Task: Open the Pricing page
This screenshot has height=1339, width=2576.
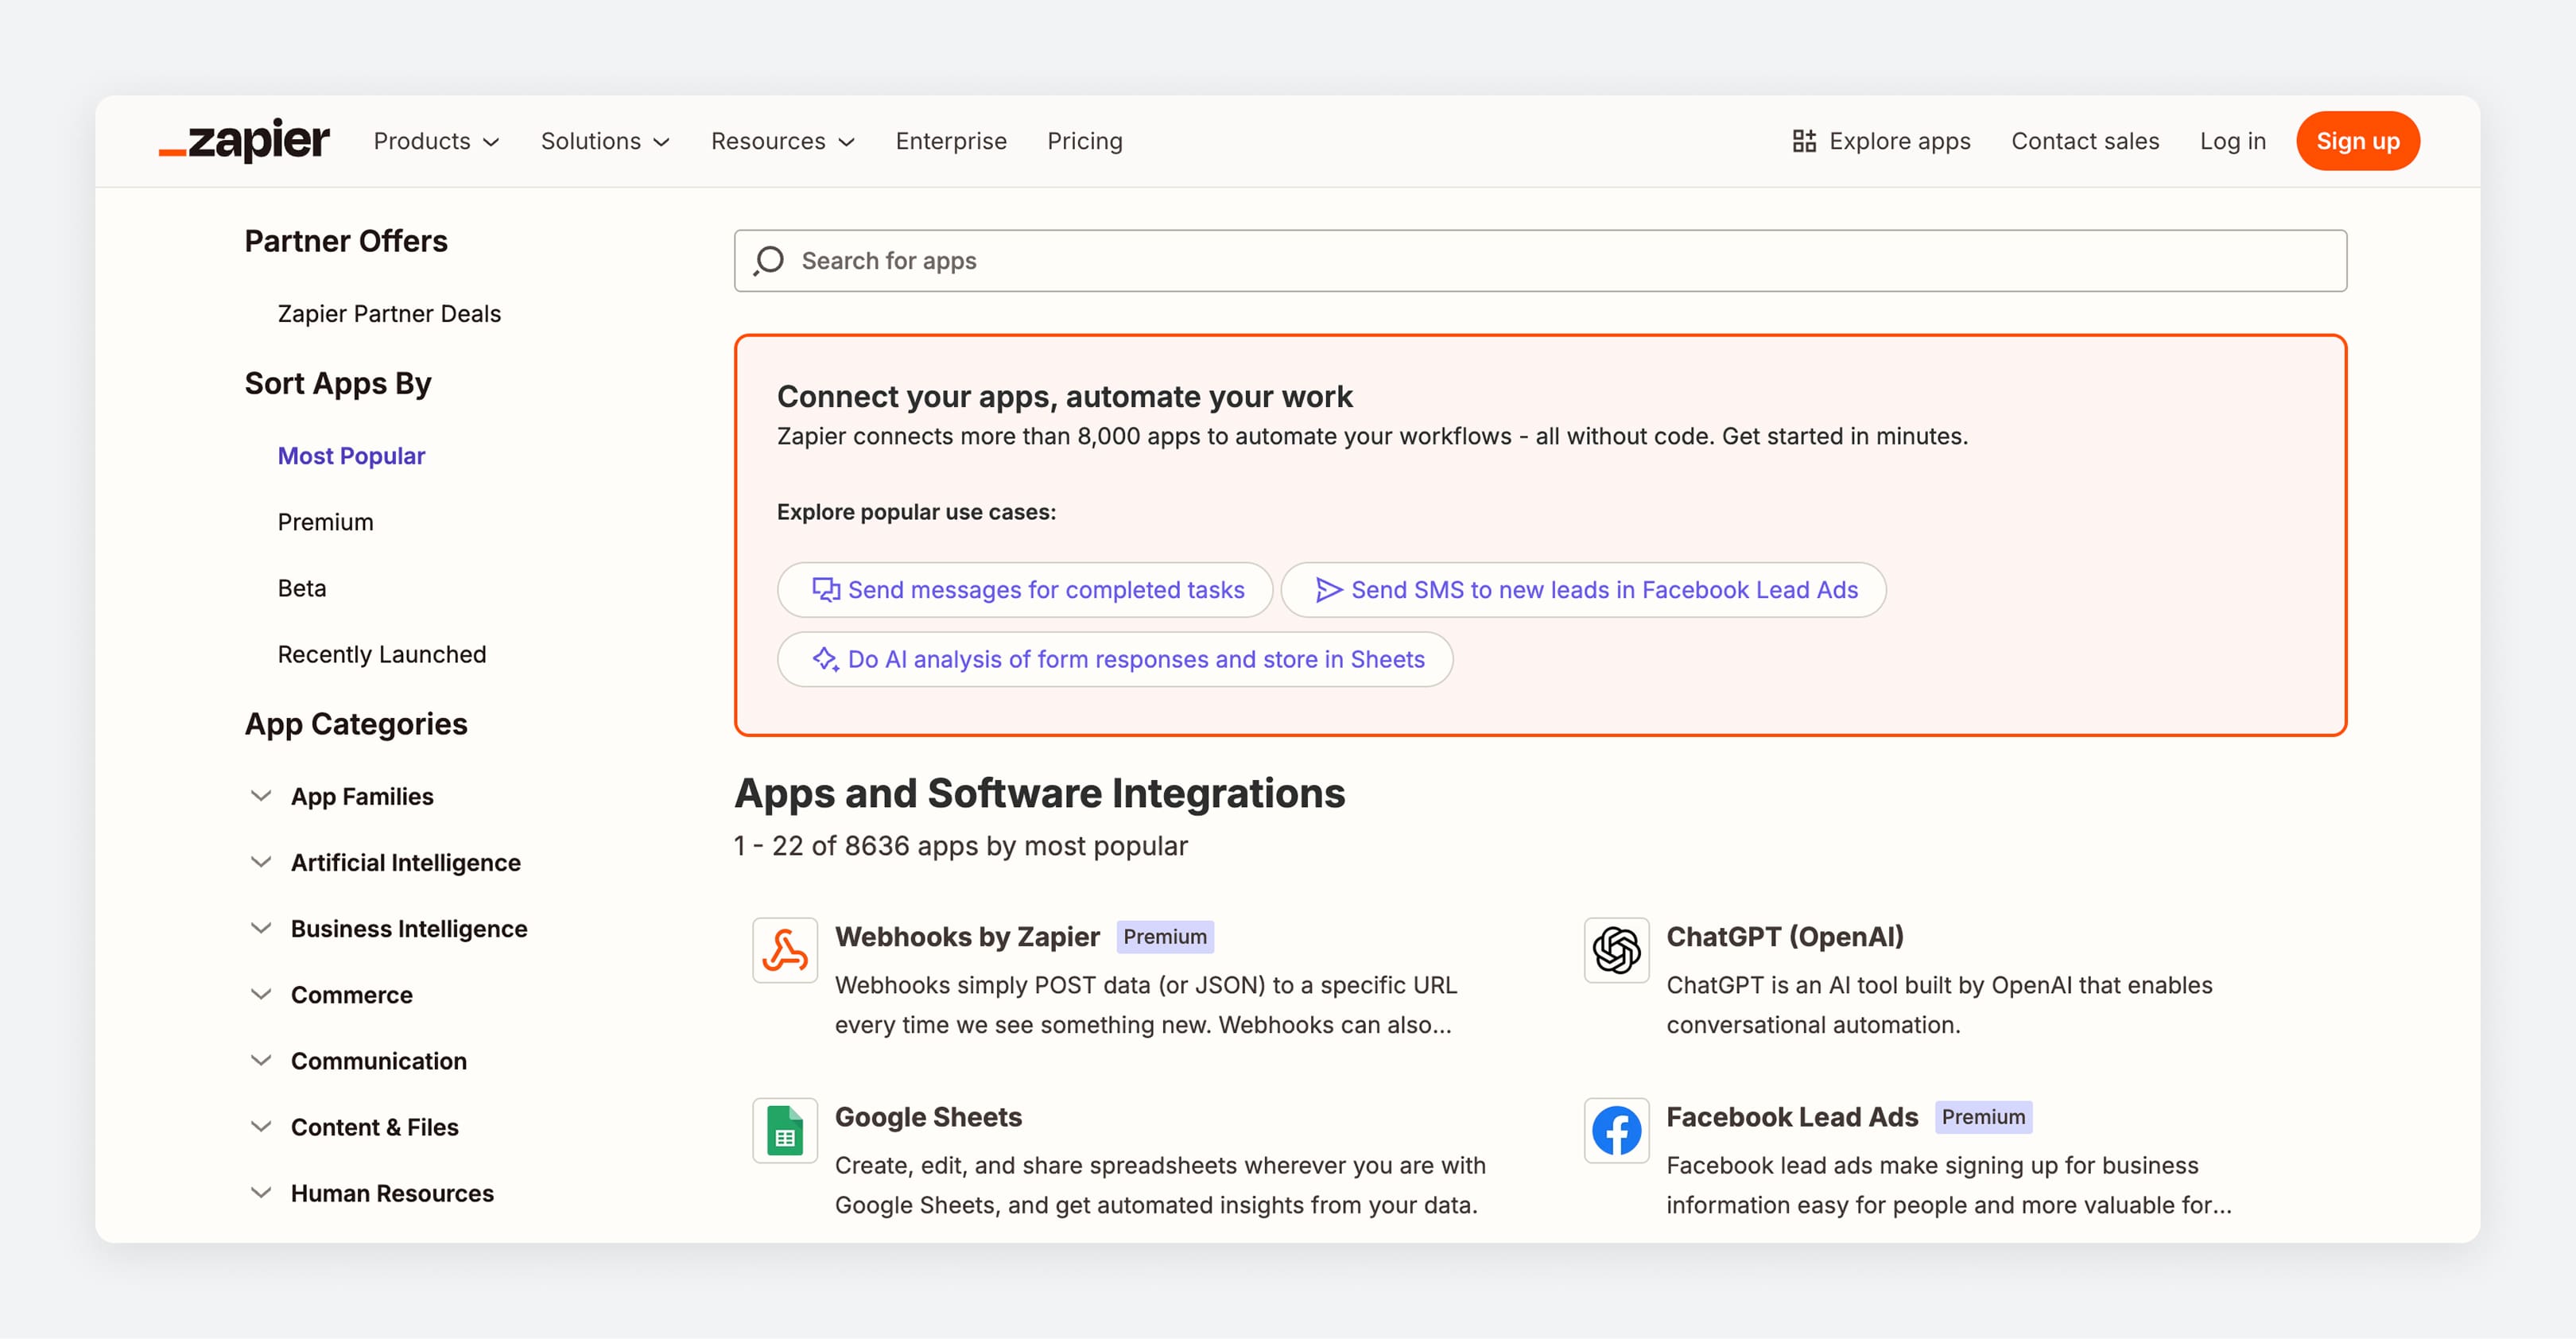Action: tap(1085, 141)
